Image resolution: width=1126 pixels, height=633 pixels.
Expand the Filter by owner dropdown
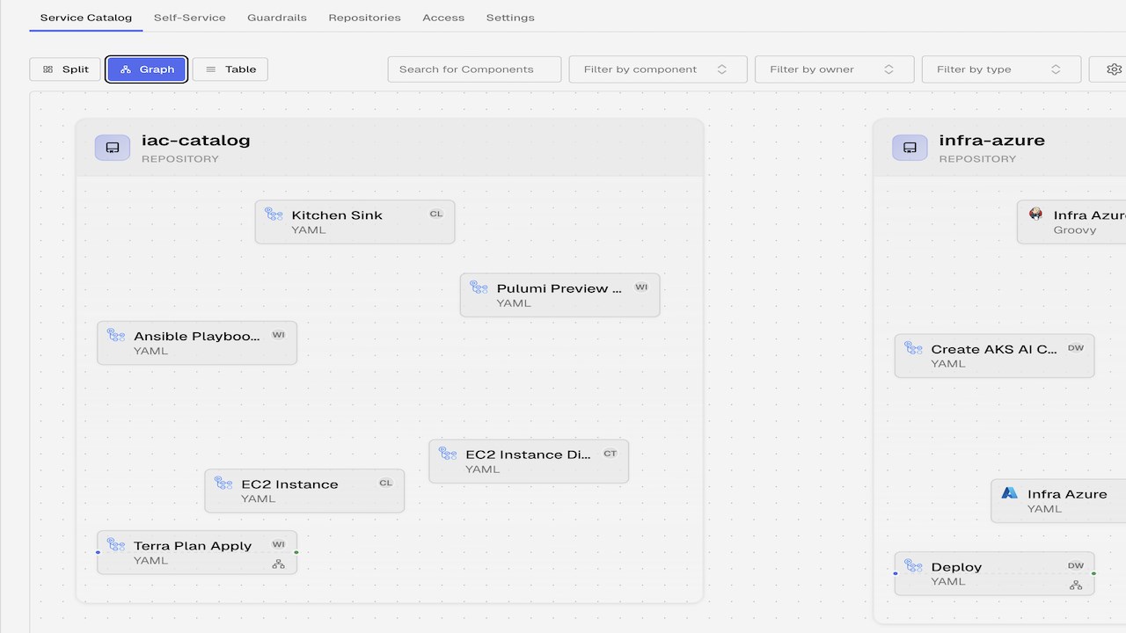tap(834, 69)
